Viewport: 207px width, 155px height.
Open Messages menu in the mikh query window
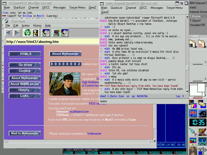pos(157,8)
